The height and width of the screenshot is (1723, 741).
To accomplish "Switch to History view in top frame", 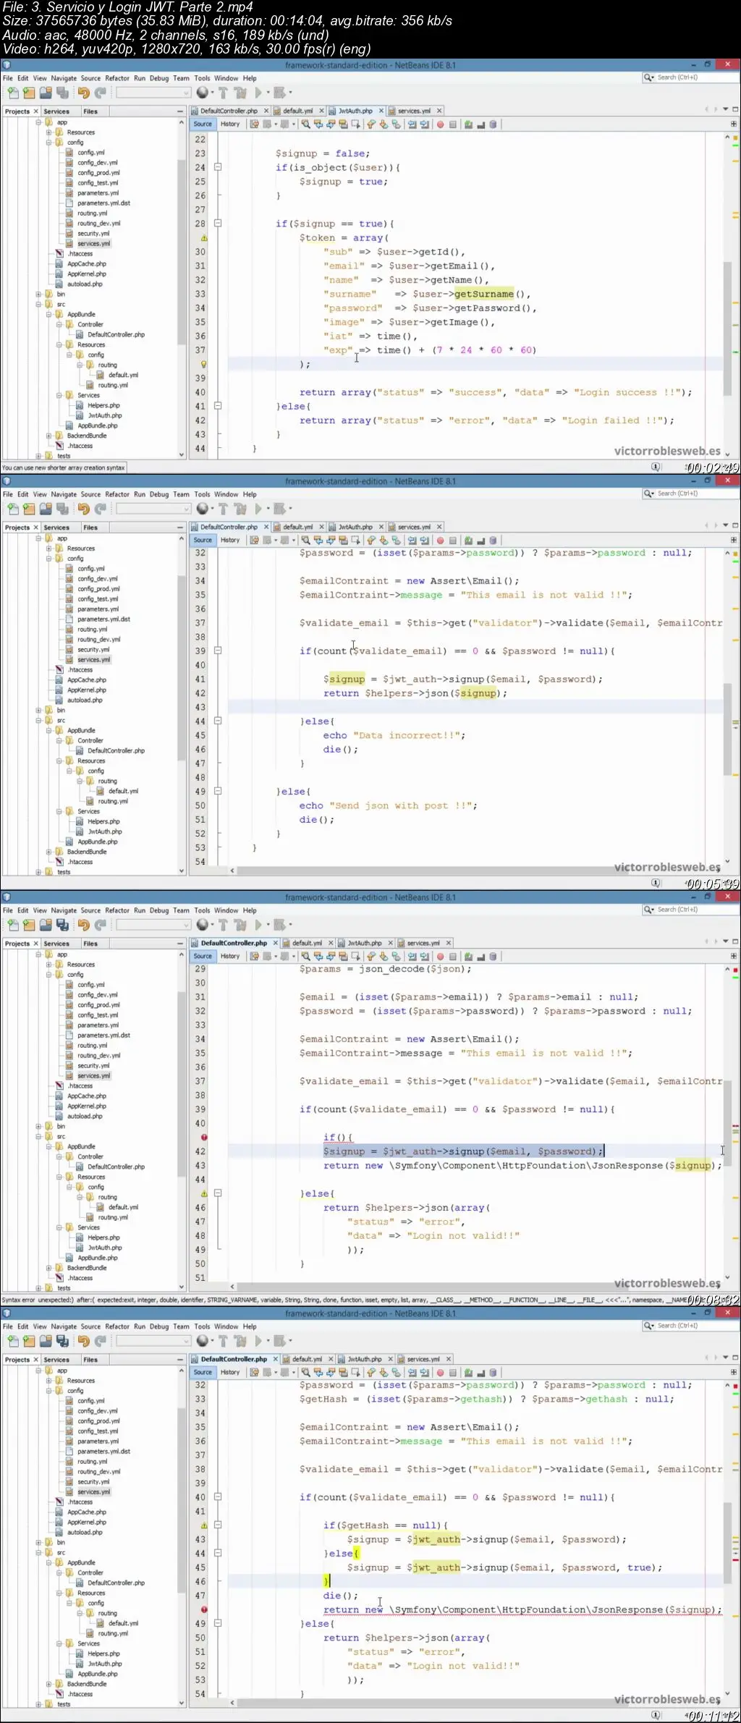I will pyautogui.click(x=230, y=124).
